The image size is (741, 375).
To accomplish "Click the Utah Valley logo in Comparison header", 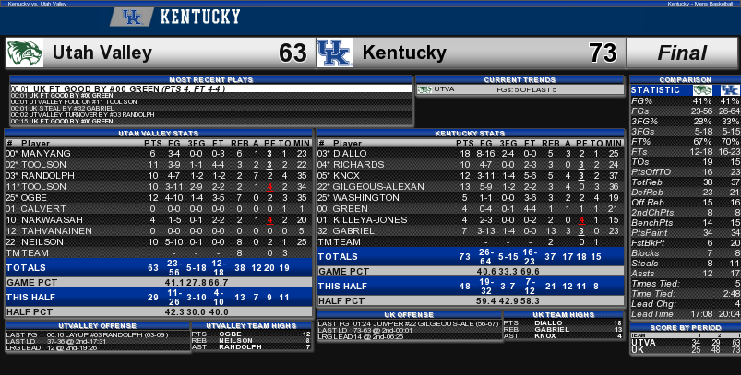I will point(702,90).
